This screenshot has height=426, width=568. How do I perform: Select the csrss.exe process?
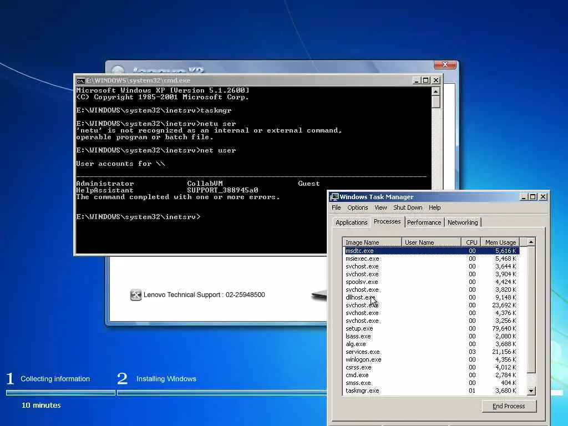point(358,367)
